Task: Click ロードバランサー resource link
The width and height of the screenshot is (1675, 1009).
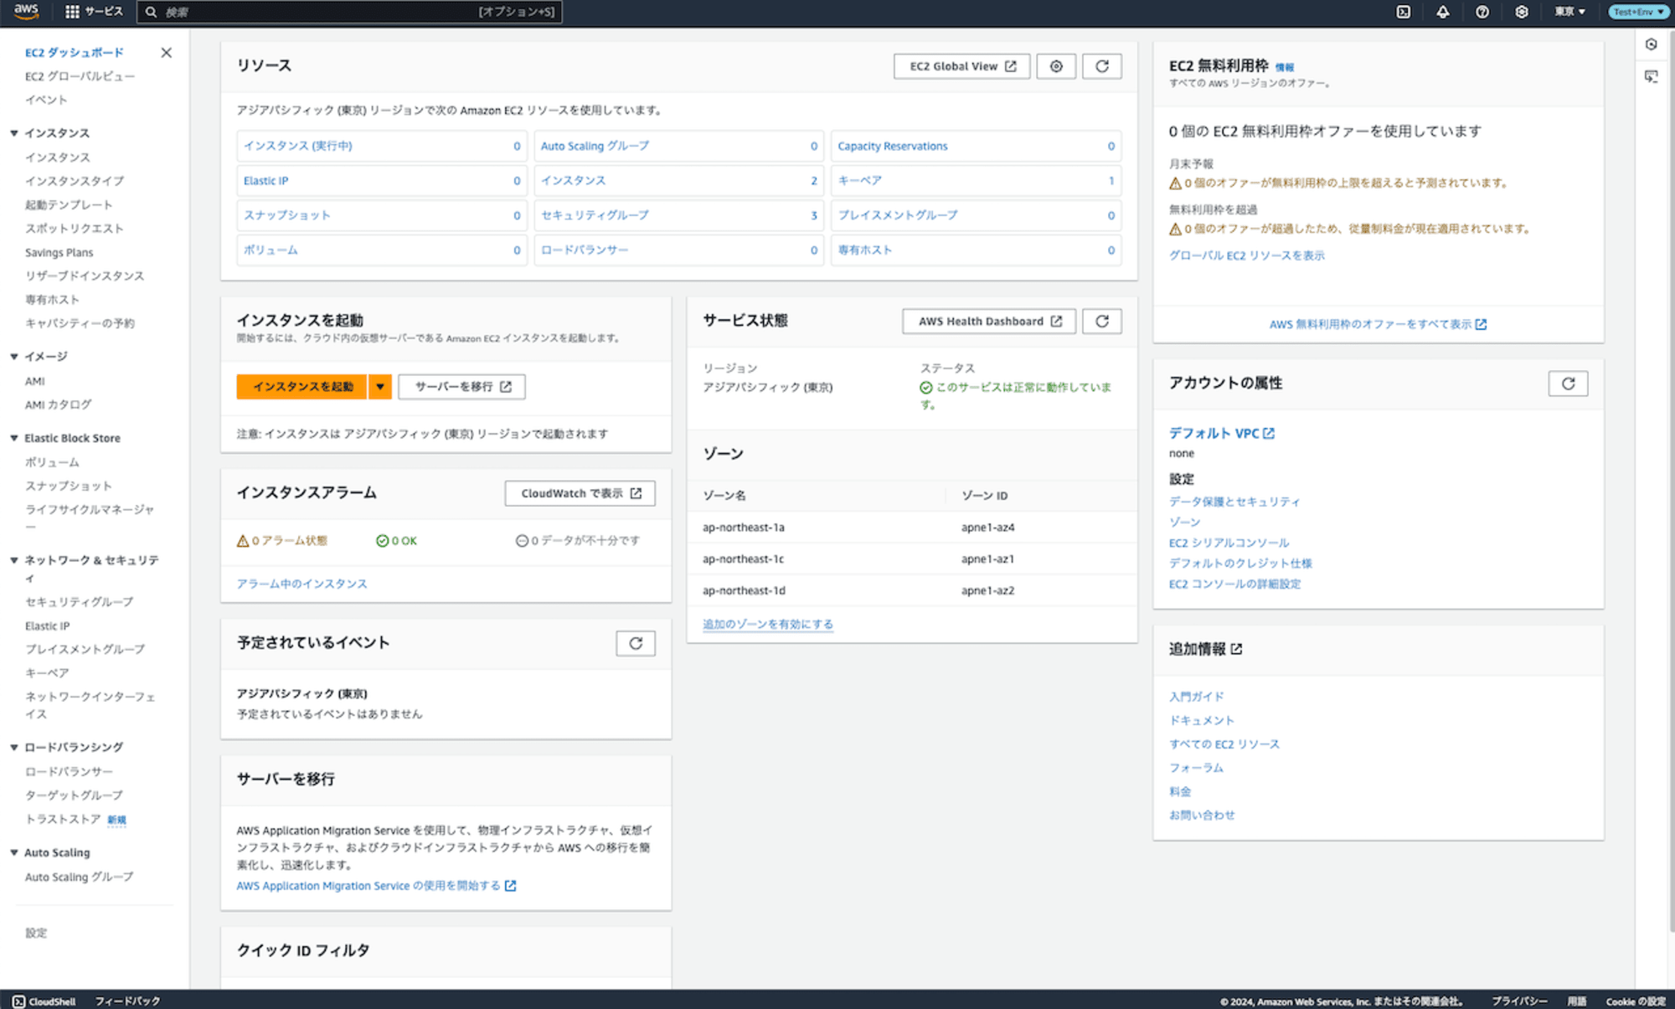Action: pos(585,250)
